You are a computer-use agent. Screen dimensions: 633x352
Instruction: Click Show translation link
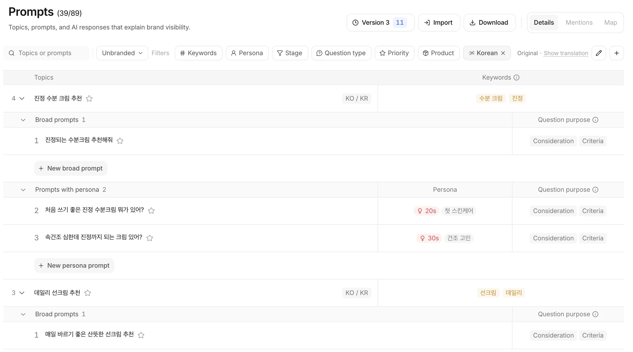566,53
